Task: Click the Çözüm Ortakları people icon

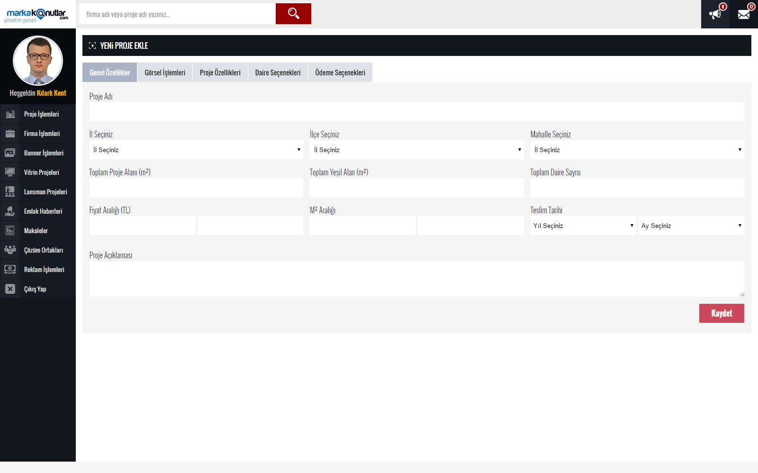Action: pos(10,250)
